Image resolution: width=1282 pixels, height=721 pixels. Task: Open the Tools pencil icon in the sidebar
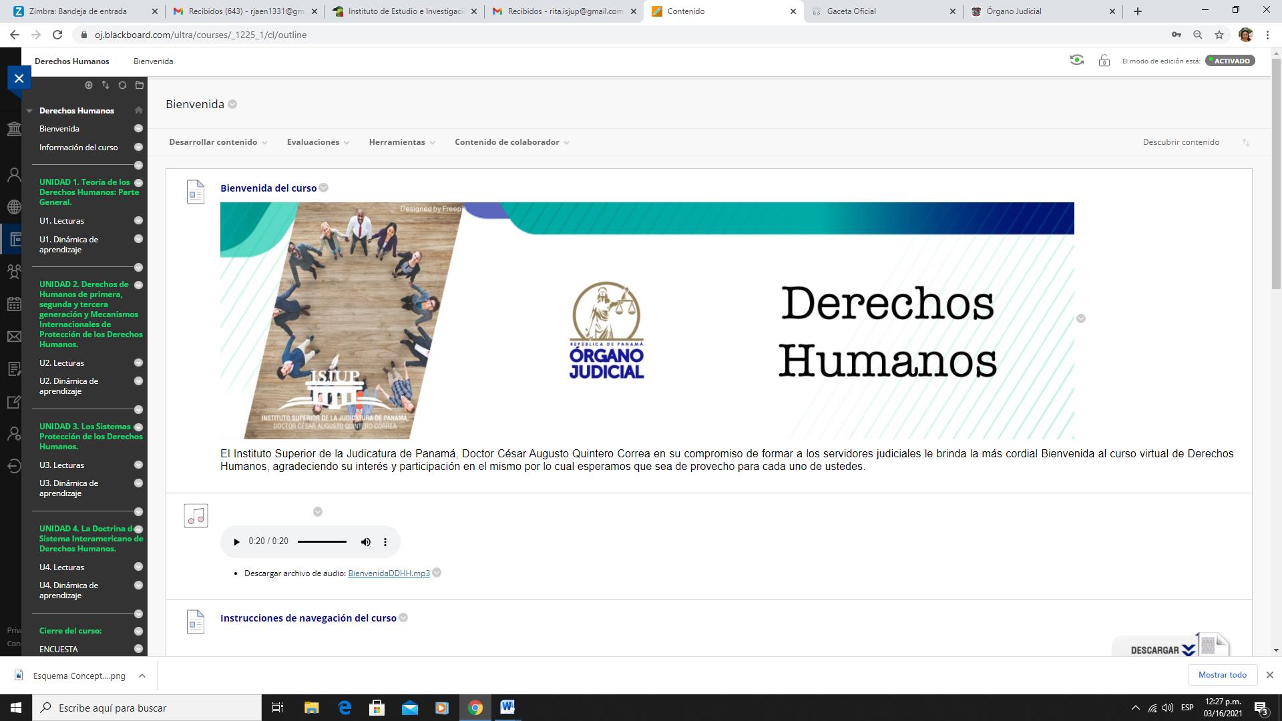[x=14, y=401]
